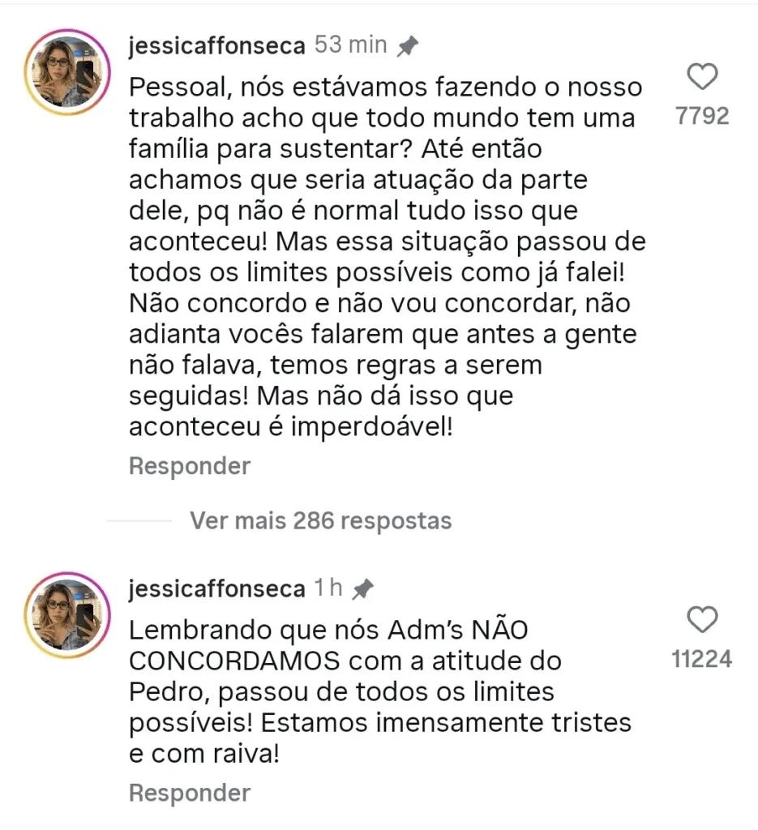Click the pin icon beside 53 min
Screen dimensions: 758x830
point(406,47)
